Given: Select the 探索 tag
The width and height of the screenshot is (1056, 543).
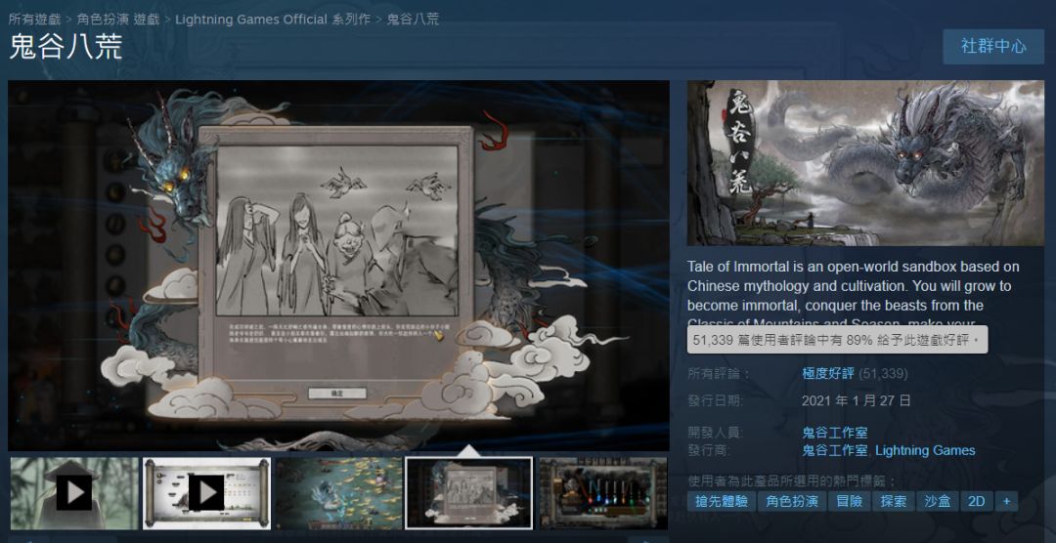Looking at the screenshot, I should [894, 501].
